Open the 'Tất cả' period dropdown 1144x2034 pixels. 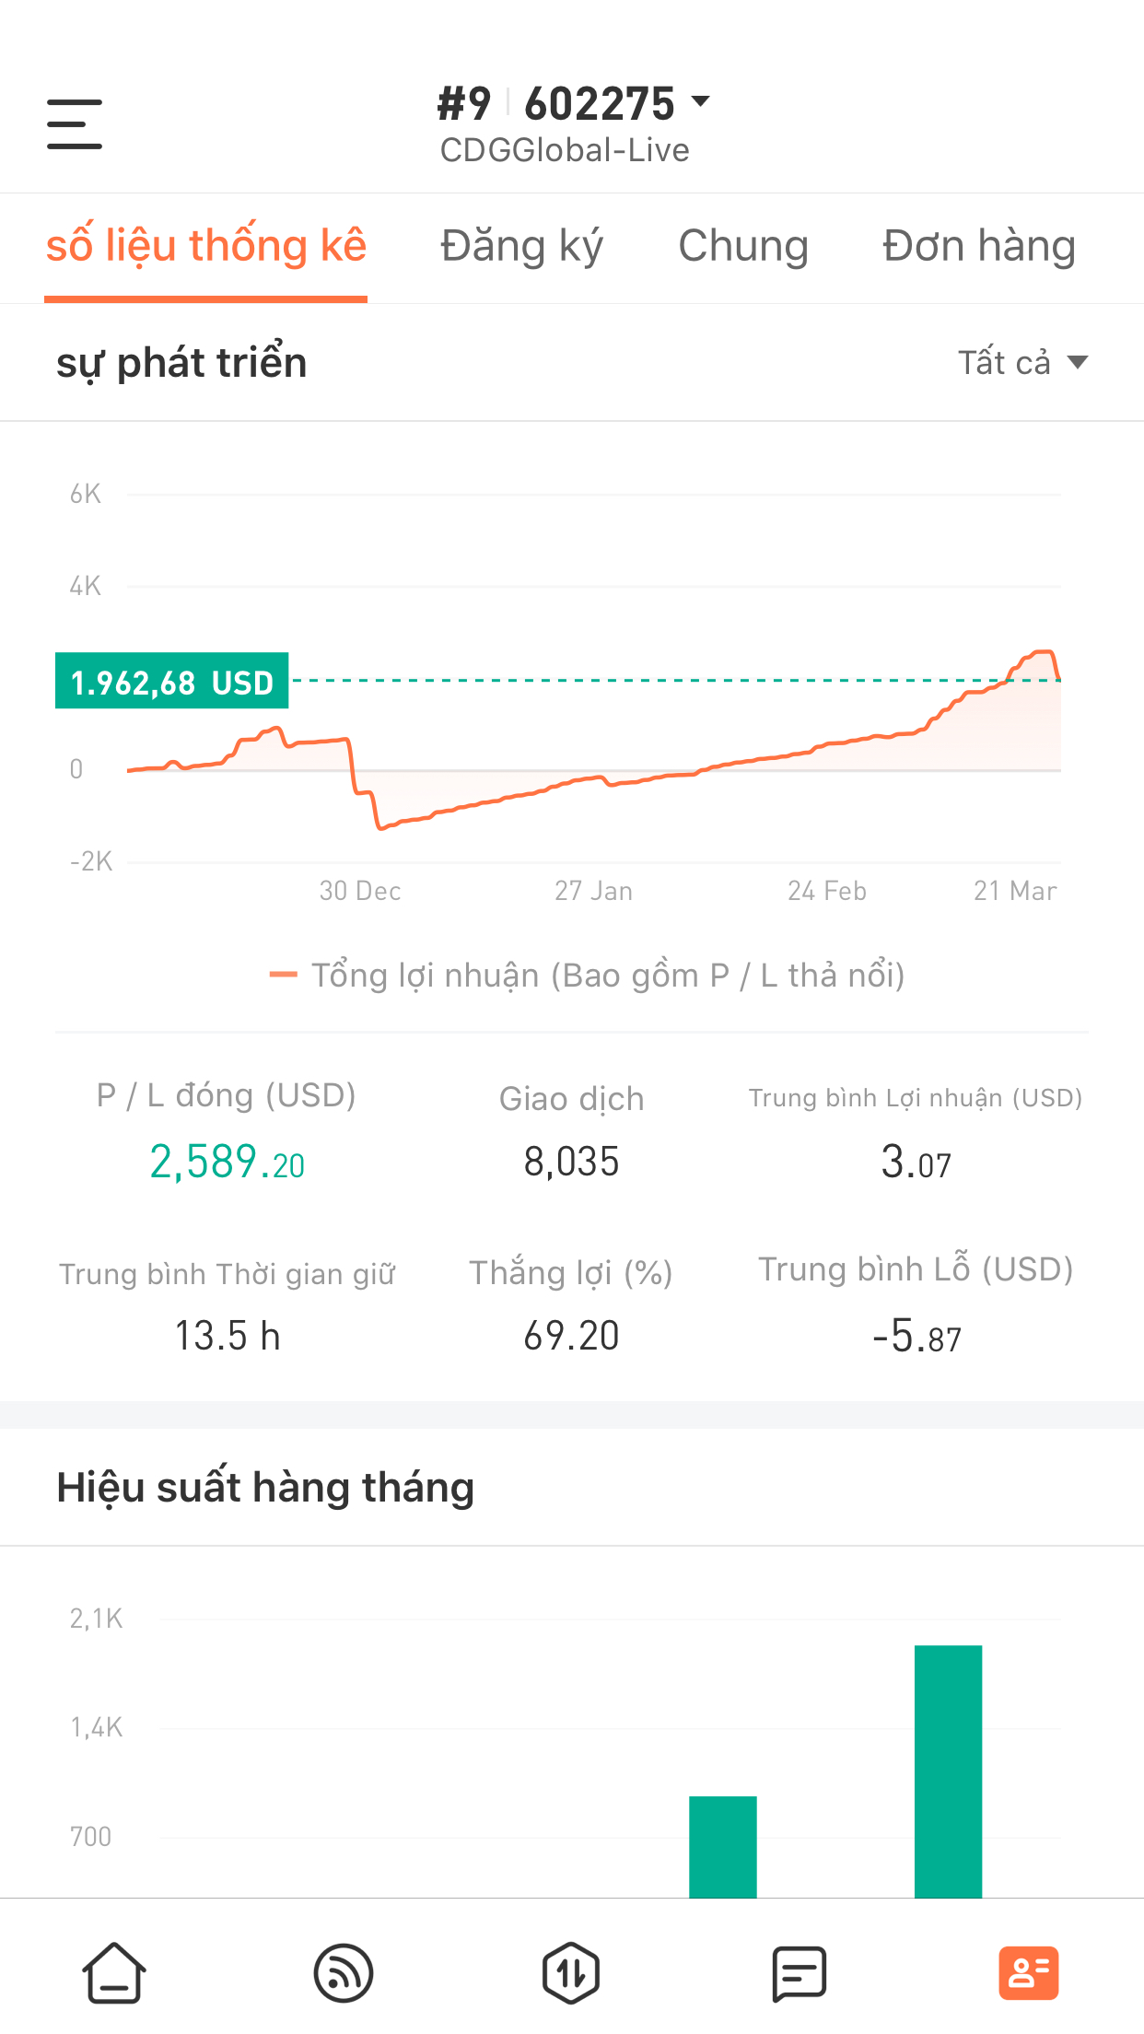[1022, 362]
